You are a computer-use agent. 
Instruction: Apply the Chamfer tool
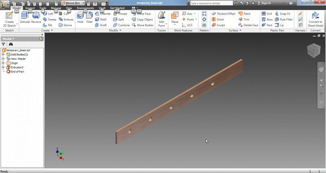pyautogui.click(x=103, y=14)
